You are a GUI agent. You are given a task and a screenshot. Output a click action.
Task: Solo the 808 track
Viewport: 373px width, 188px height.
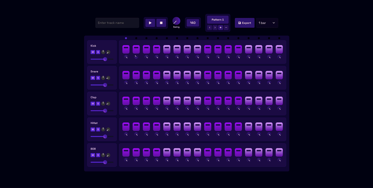pyautogui.click(x=98, y=155)
